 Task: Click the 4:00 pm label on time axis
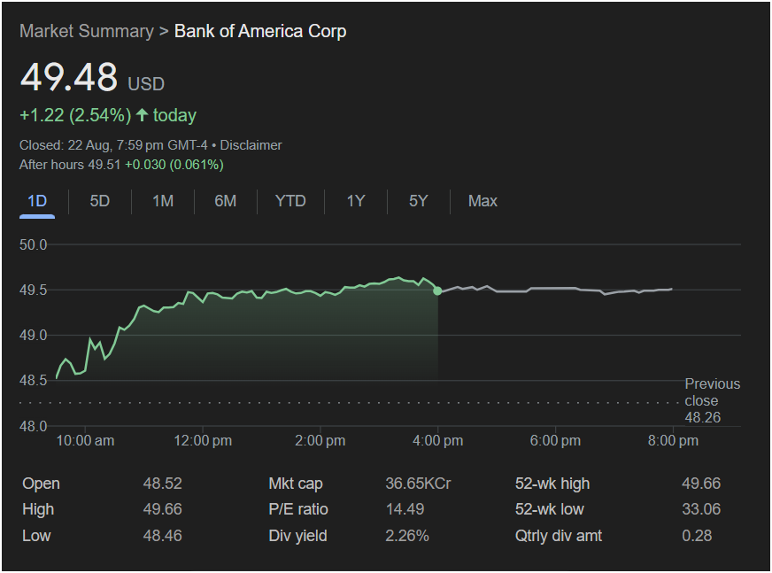437,440
